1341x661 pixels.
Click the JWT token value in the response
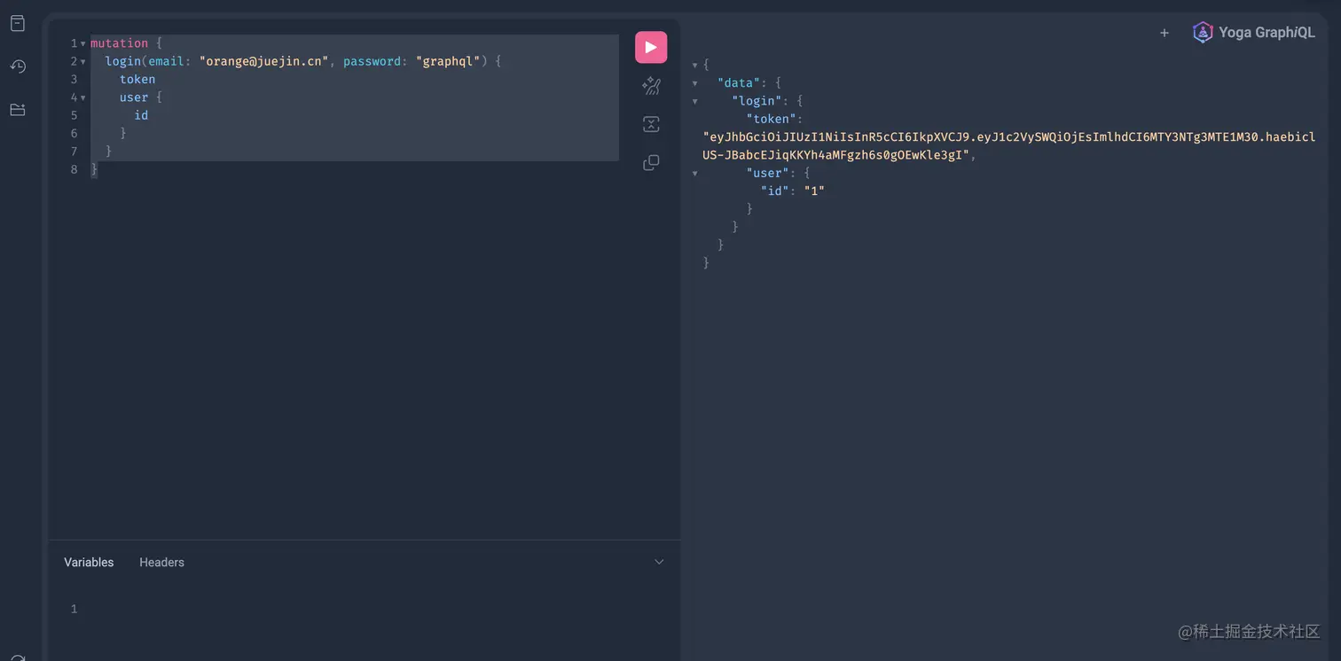point(1008,145)
